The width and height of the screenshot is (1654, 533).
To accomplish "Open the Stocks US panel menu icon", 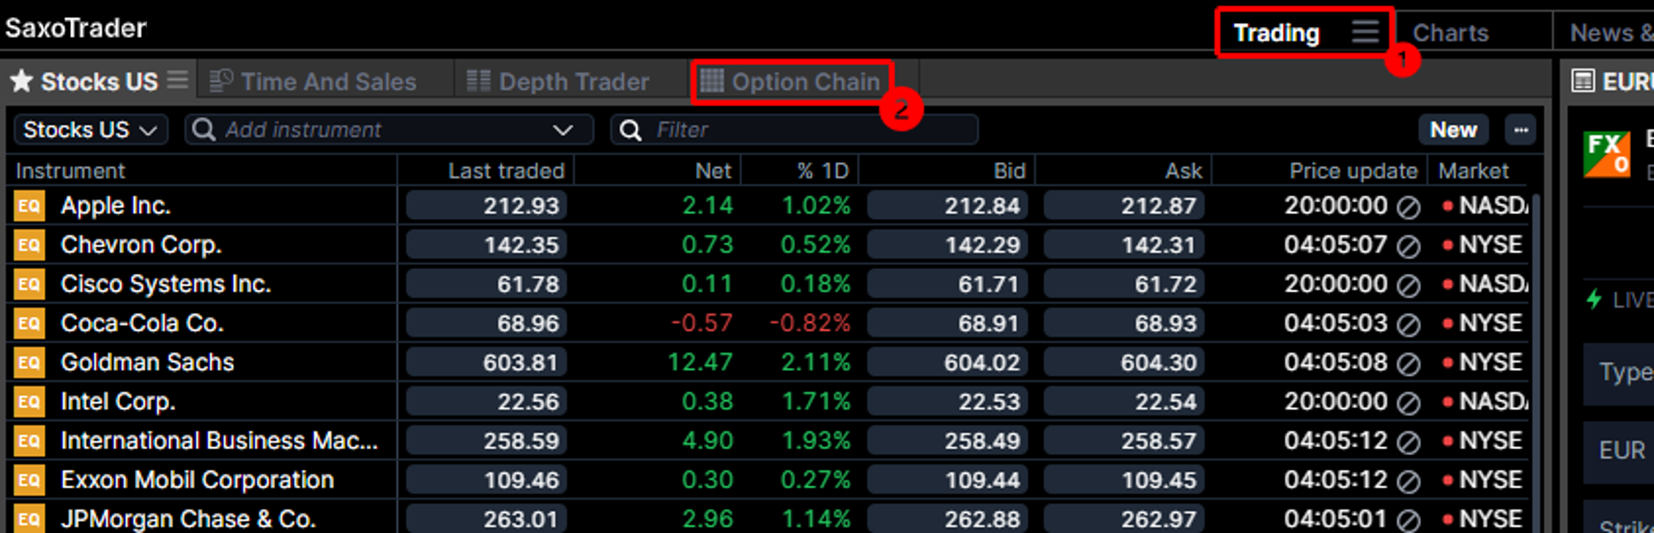I will (x=178, y=80).
